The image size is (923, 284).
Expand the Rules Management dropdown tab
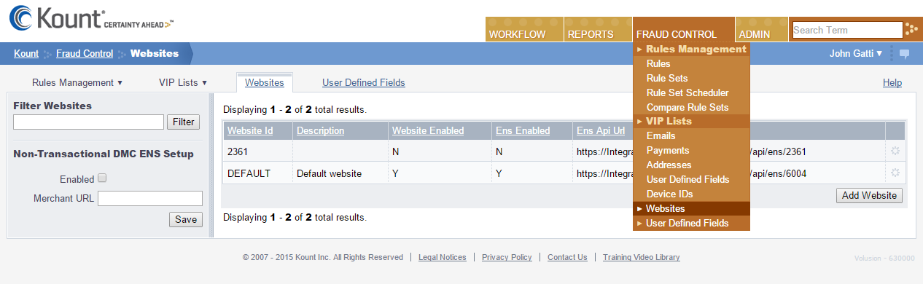coord(77,82)
